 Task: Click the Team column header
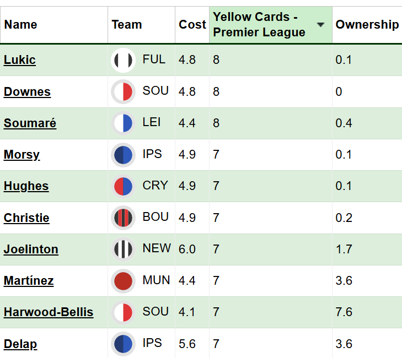[127, 25]
